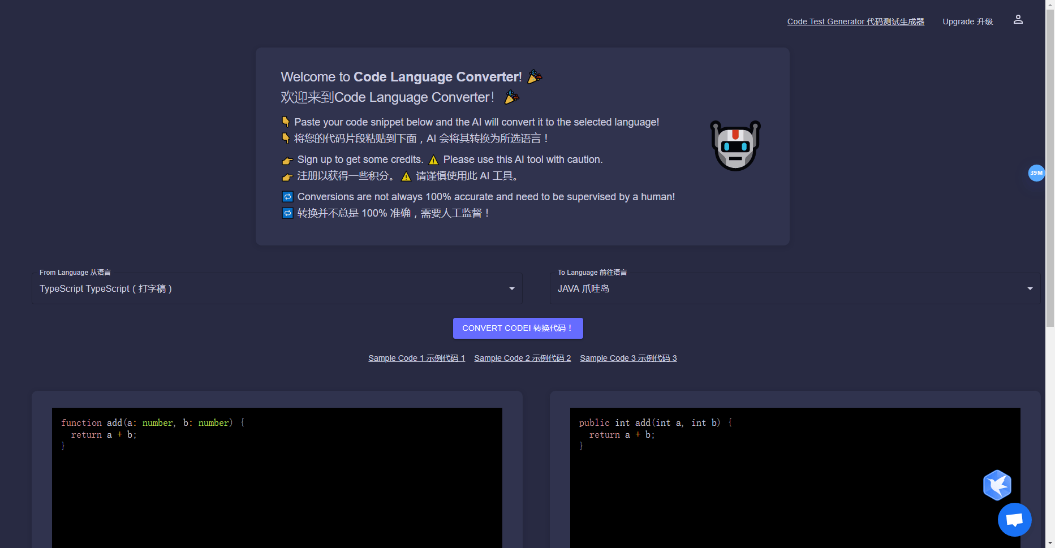Load Sample Code 3
1055x548 pixels.
(x=628, y=358)
